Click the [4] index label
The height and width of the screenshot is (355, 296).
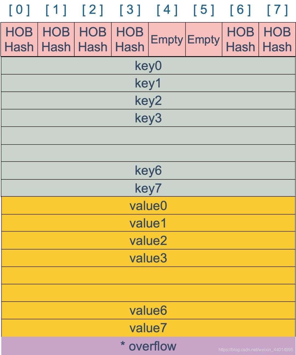point(167,10)
